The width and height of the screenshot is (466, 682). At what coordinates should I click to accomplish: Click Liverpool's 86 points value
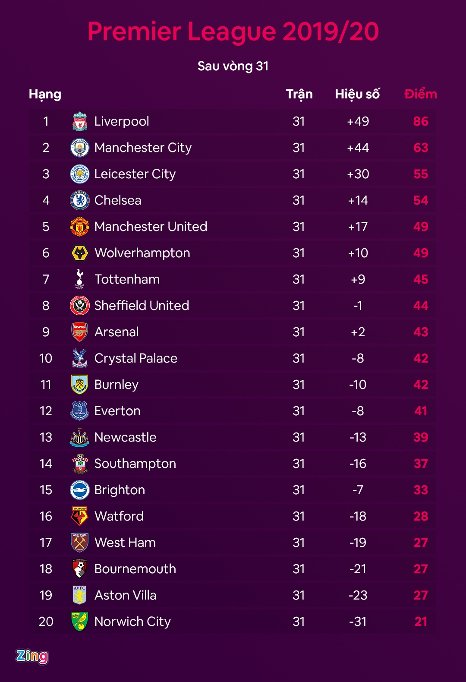421,121
